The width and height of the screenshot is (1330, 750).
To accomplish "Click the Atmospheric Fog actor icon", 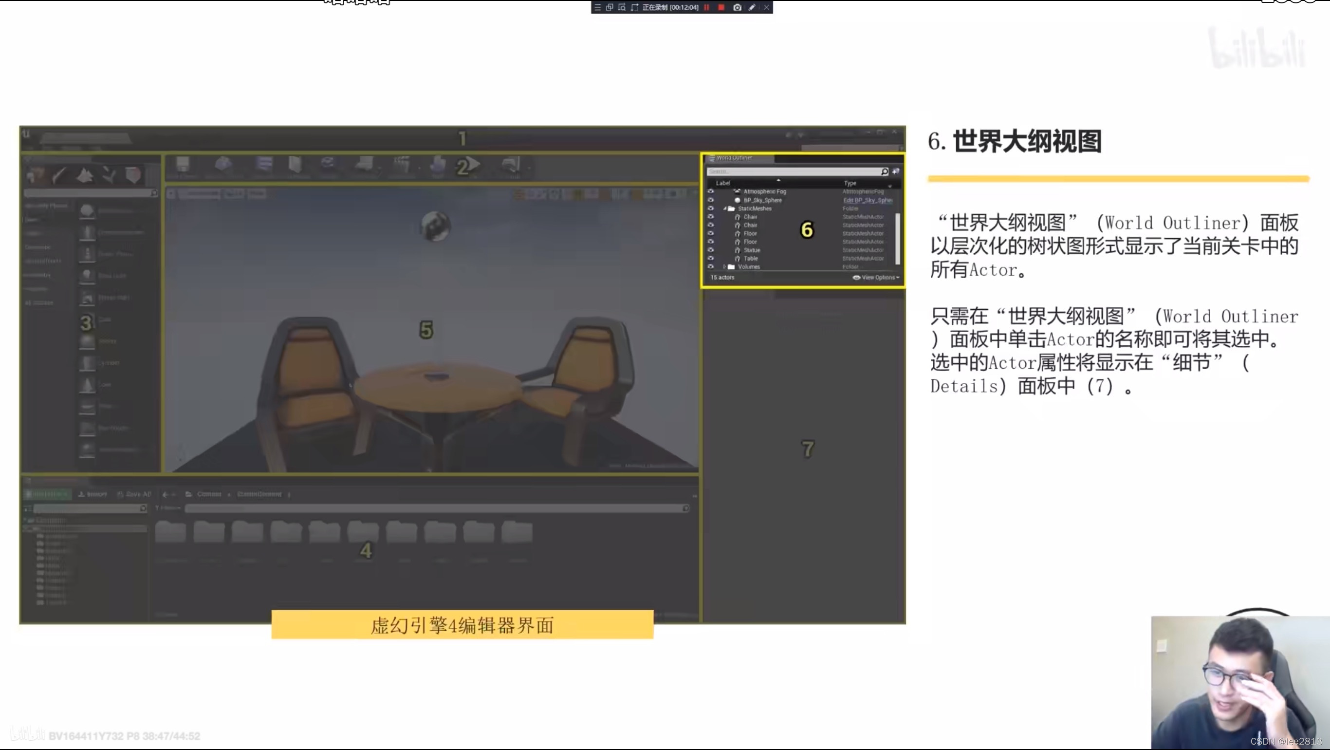I will pos(737,191).
